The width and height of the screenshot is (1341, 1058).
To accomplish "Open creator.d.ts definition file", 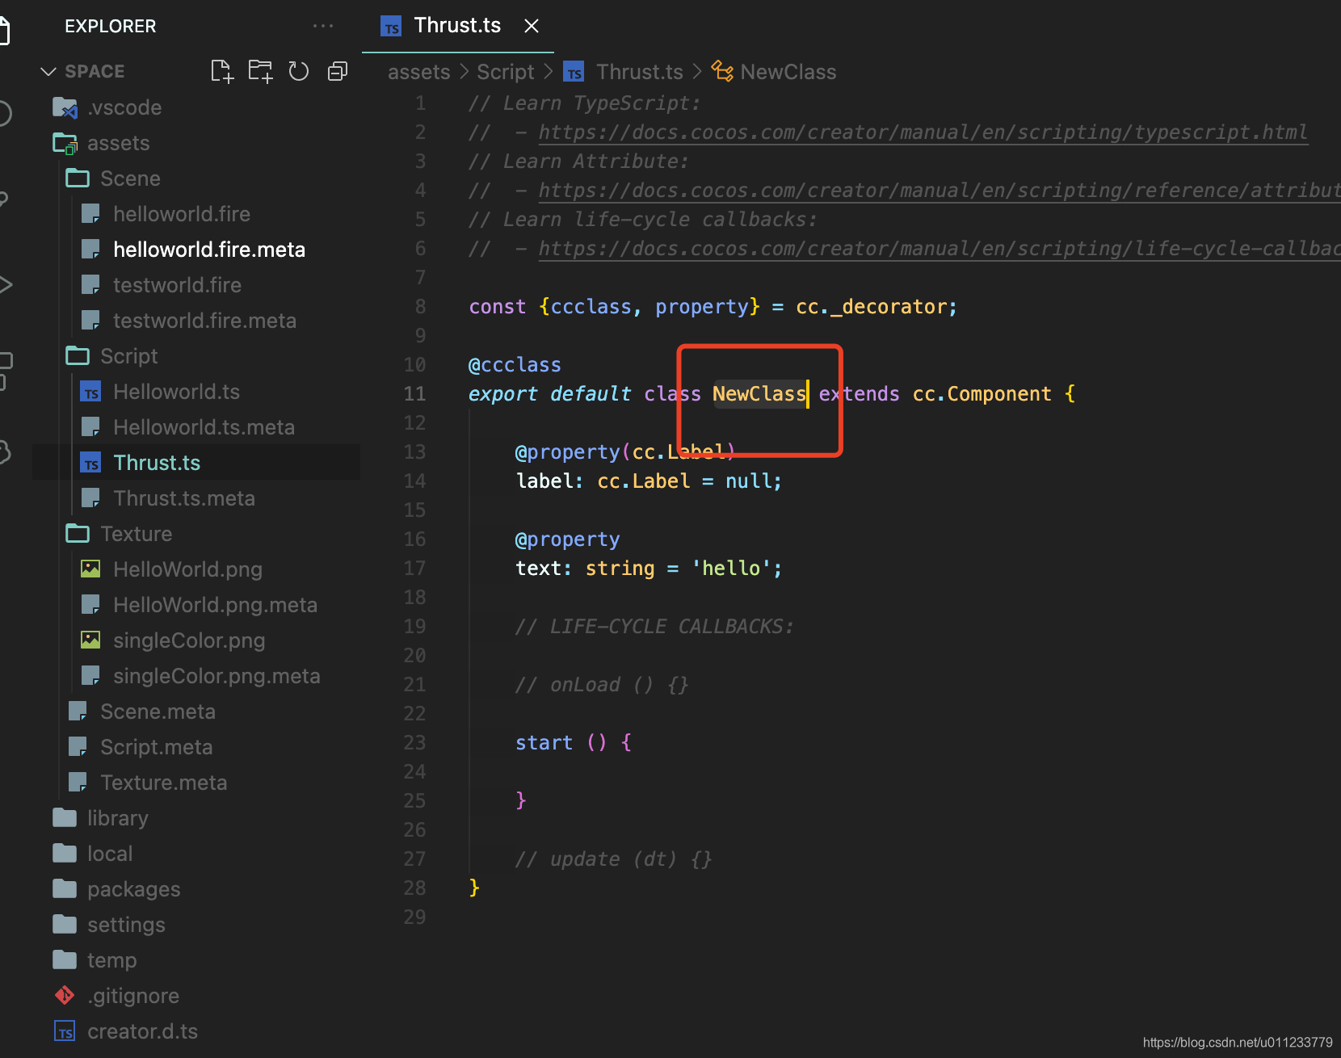I will point(142,1031).
